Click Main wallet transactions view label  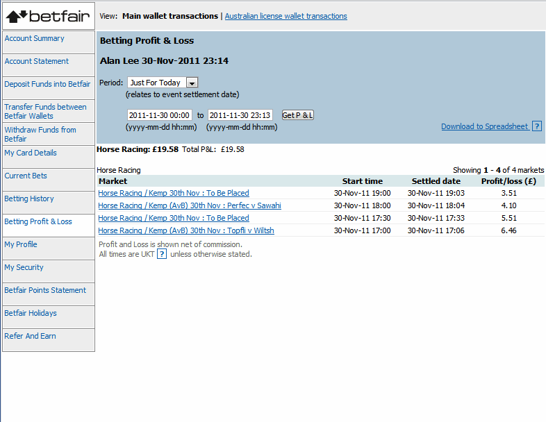pyautogui.click(x=170, y=16)
